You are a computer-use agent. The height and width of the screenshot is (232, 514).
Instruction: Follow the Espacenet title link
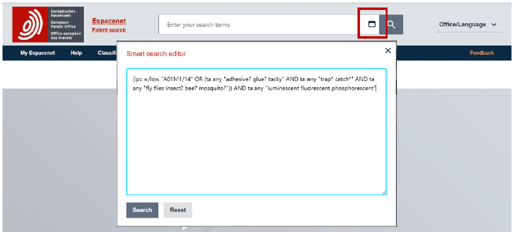[x=109, y=21]
